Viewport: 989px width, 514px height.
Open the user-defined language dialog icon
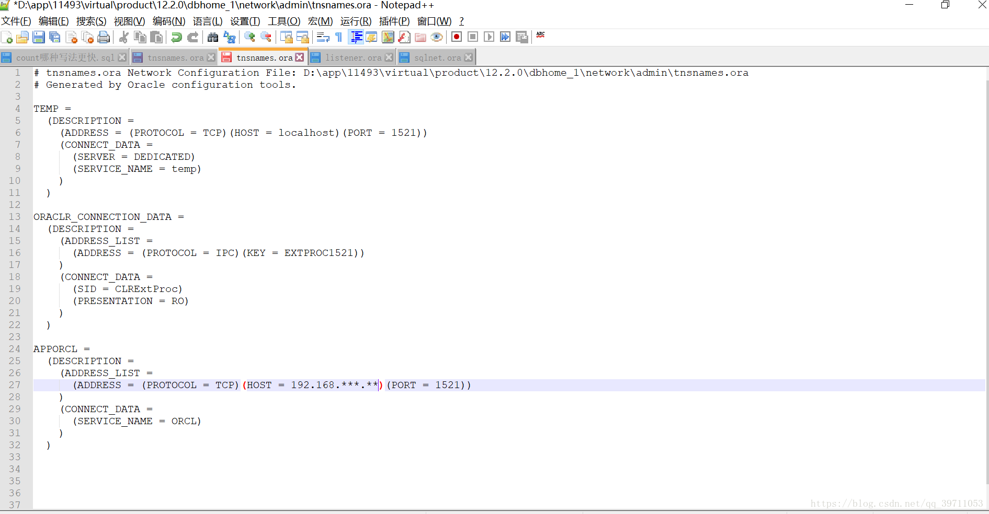(x=372, y=37)
